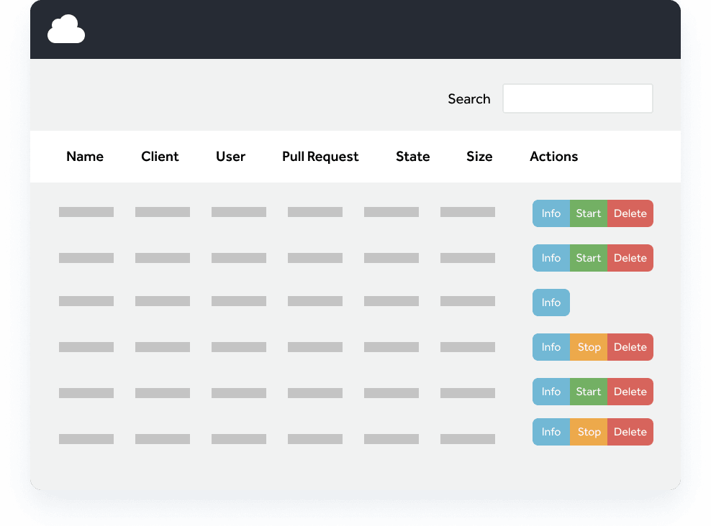
Task: Delete the first row entry
Action: click(x=630, y=213)
